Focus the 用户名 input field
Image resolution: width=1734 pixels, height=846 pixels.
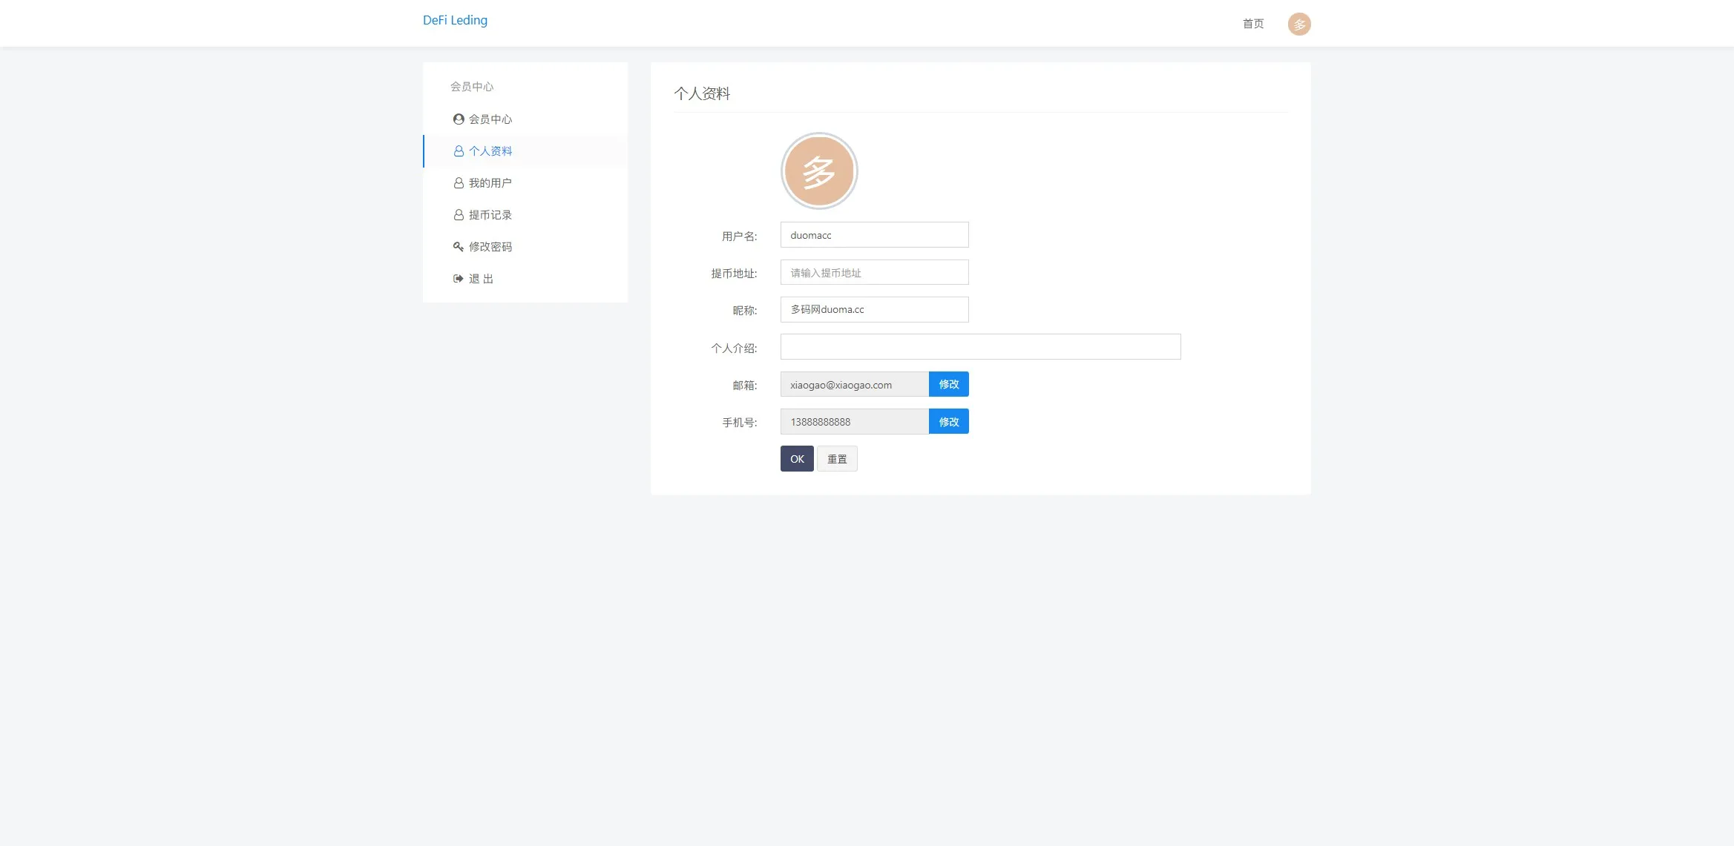click(x=874, y=235)
